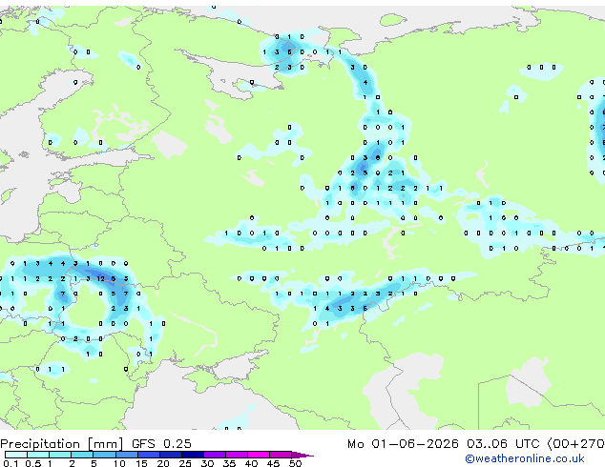Click the "Mo 01-06-2026" date text

point(403,444)
